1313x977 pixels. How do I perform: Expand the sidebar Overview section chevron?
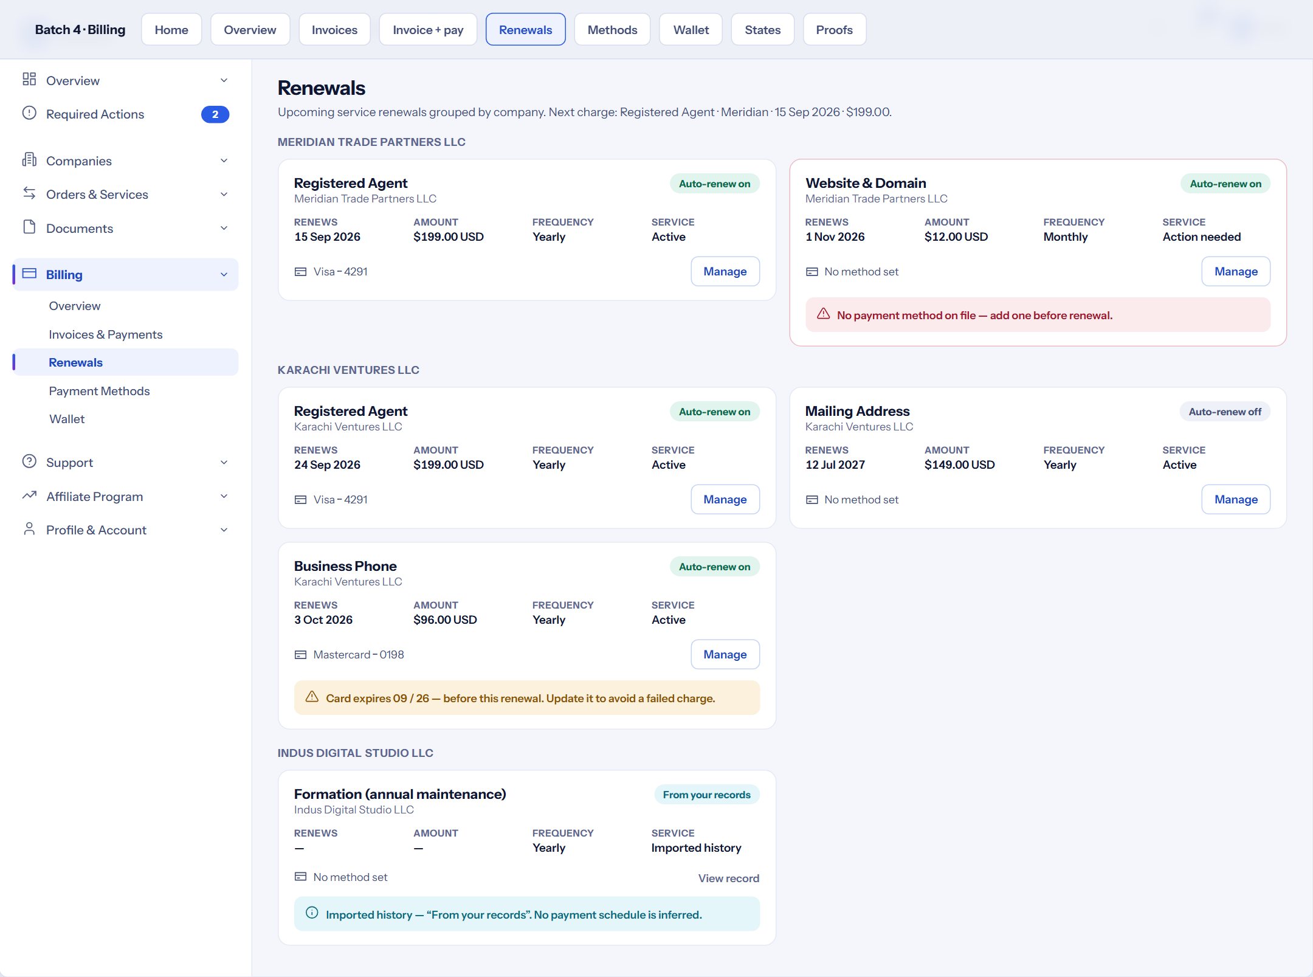224,80
